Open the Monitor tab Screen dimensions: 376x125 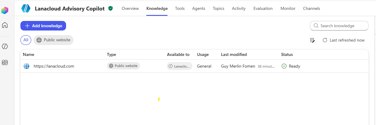288,8
